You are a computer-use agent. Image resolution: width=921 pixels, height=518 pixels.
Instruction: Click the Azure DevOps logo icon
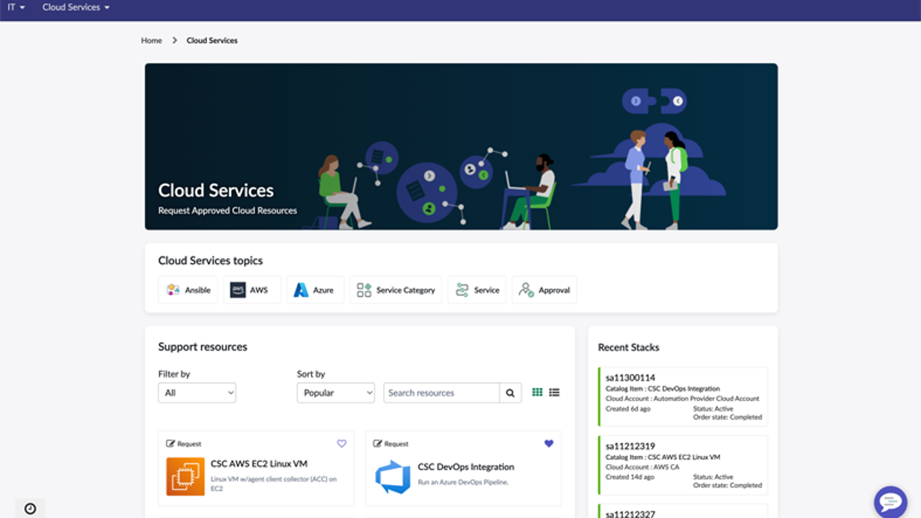(x=393, y=477)
